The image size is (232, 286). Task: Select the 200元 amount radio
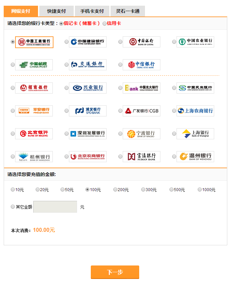[x=115, y=189]
